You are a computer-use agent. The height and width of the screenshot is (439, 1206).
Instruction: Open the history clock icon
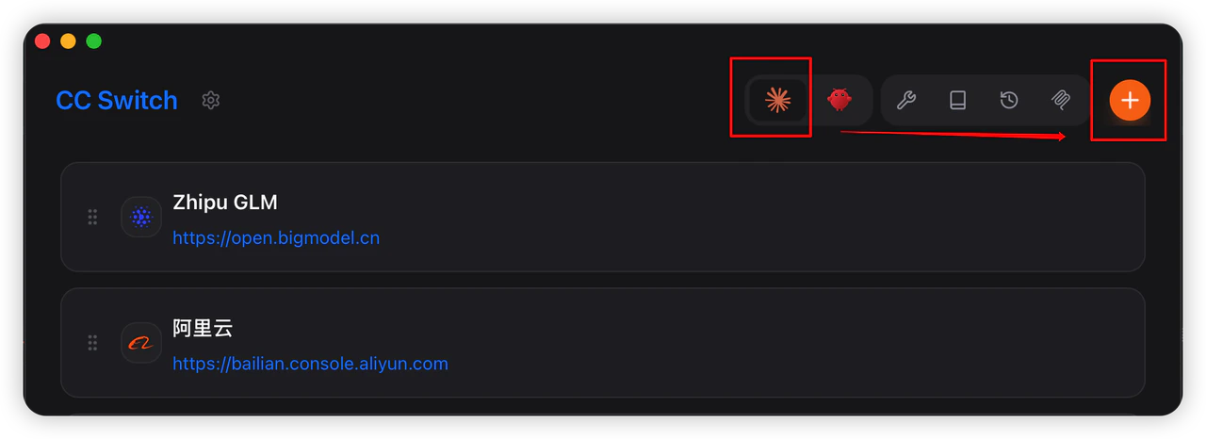pyautogui.click(x=1009, y=100)
